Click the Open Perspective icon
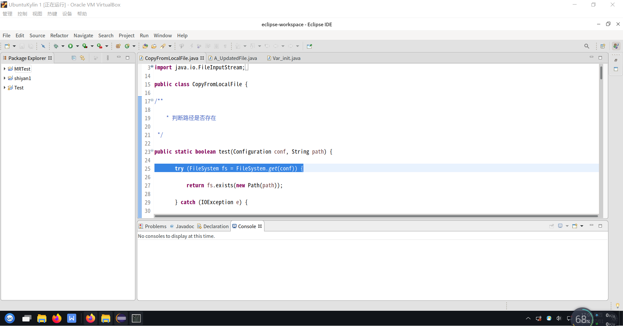The image size is (623, 326). click(603, 46)
